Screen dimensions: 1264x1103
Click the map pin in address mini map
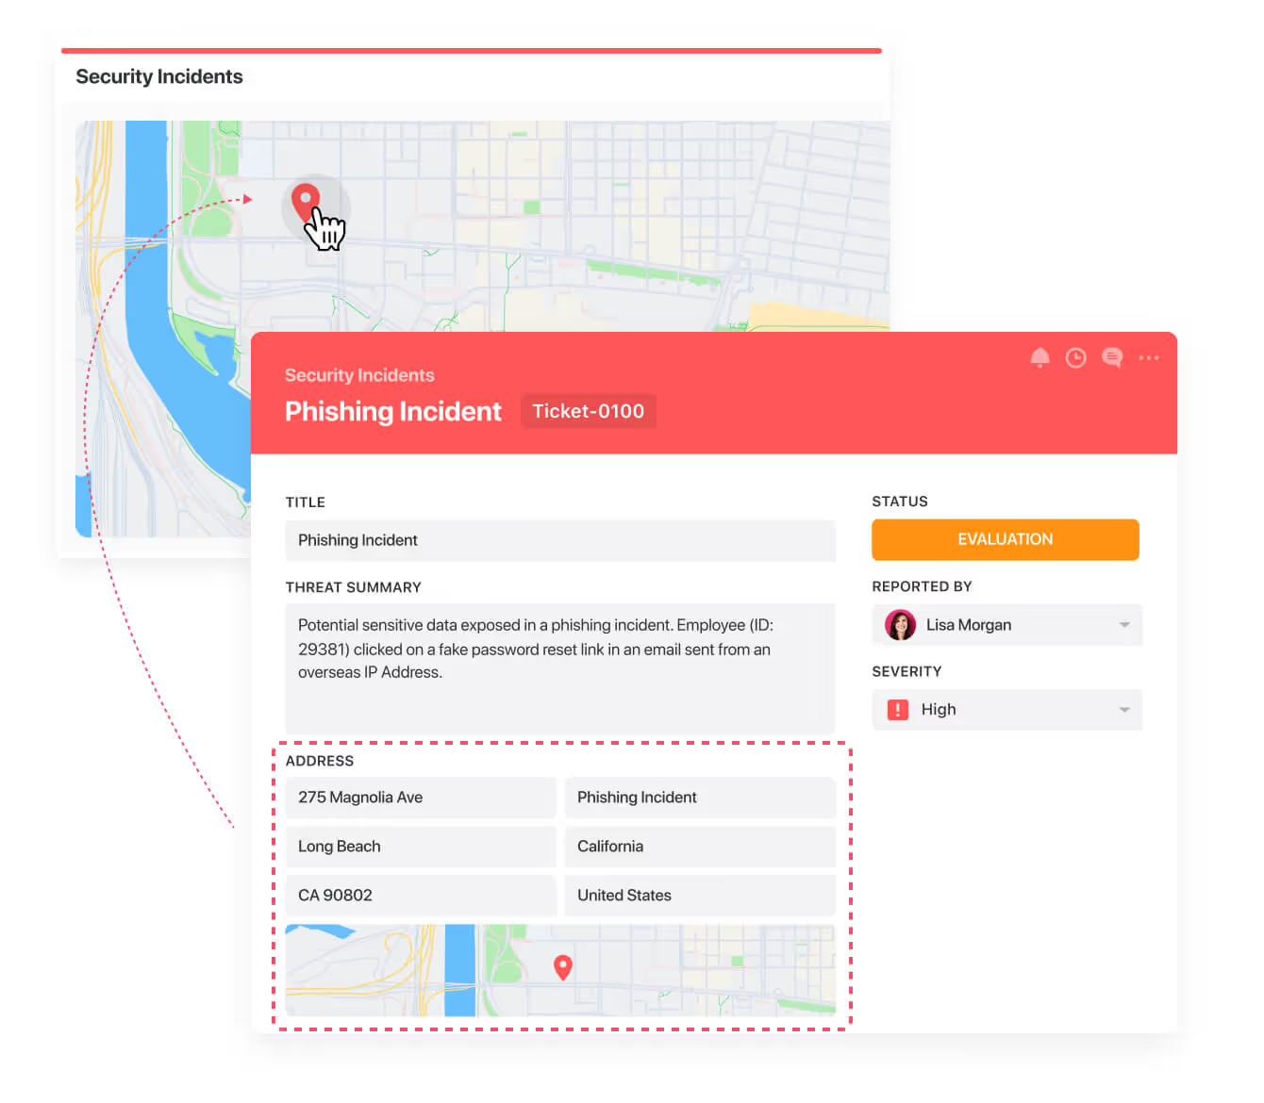coord(562,966)
